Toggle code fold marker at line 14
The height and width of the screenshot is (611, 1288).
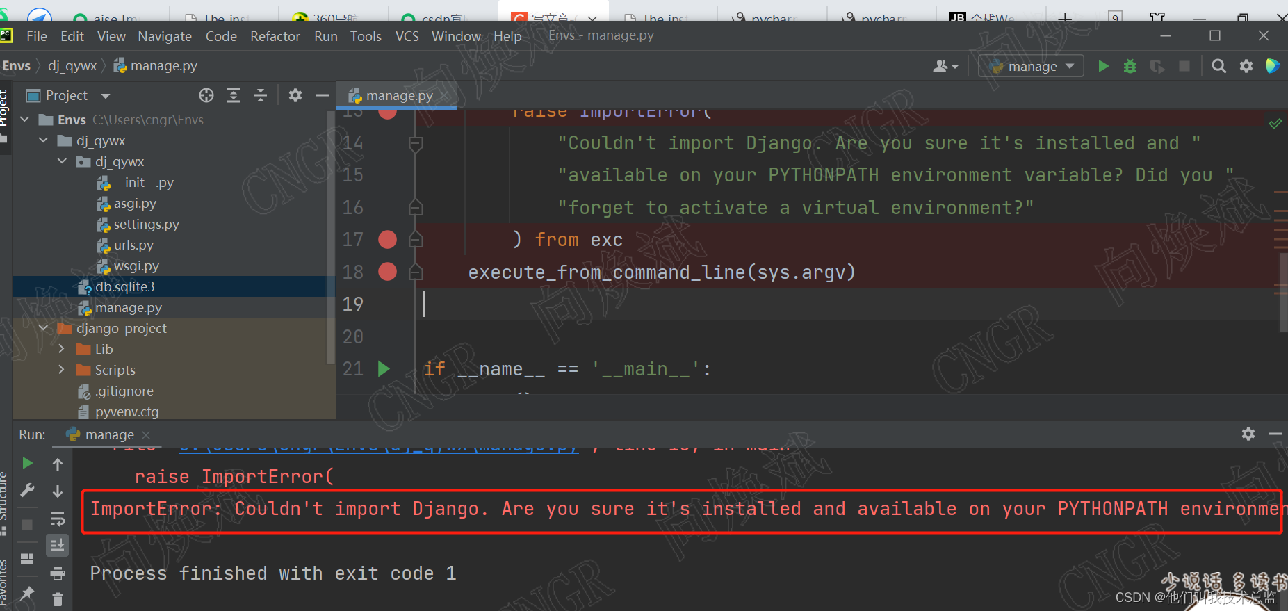[x=416, y=144]
